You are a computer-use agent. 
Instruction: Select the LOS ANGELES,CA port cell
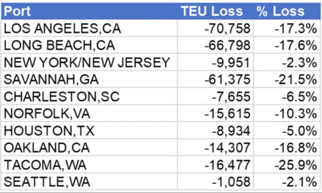point(62,29)
